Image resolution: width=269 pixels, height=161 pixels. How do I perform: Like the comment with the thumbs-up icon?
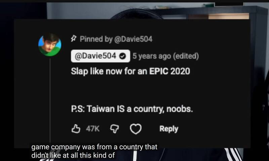point(76,129)
